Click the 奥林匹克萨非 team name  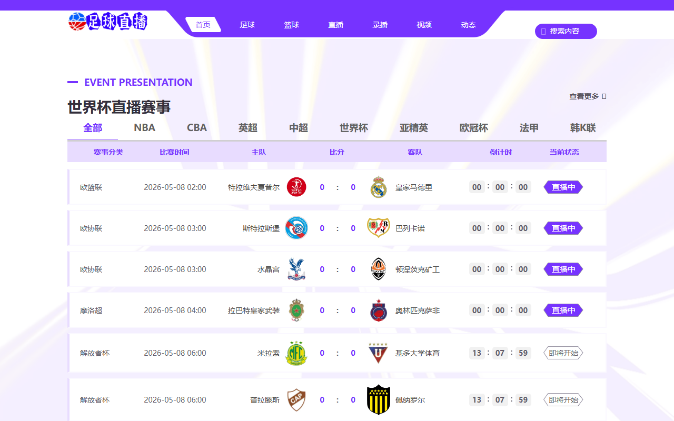click(x=418, y=310)
